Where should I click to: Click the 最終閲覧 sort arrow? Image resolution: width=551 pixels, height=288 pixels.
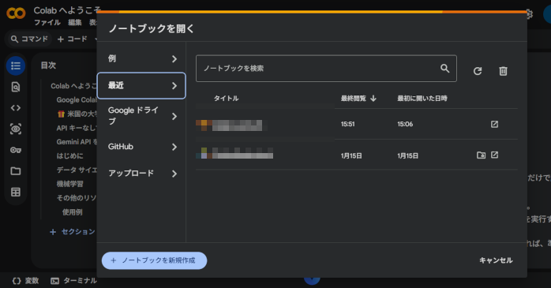[373, 99]
